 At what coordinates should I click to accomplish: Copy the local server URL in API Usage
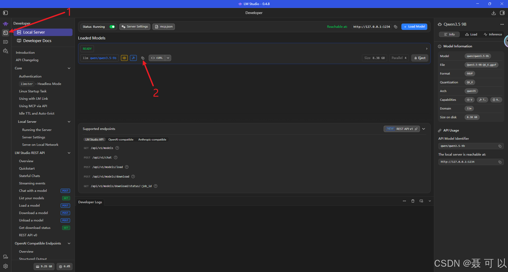[500, 162]
